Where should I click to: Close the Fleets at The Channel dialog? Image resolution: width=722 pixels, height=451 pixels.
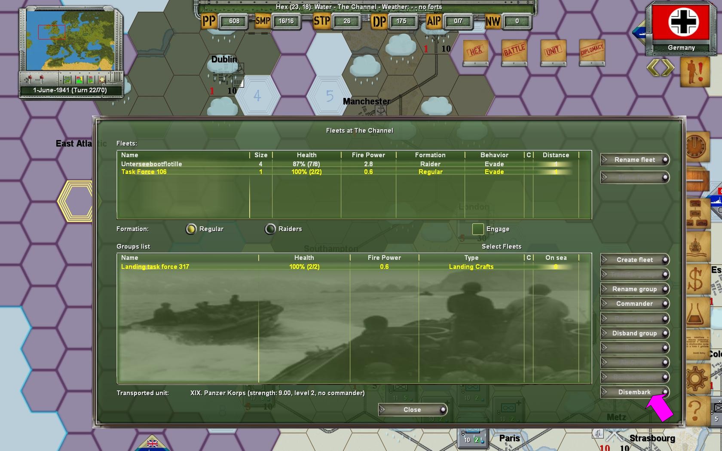pyautogui.click(x=413, y=410)
